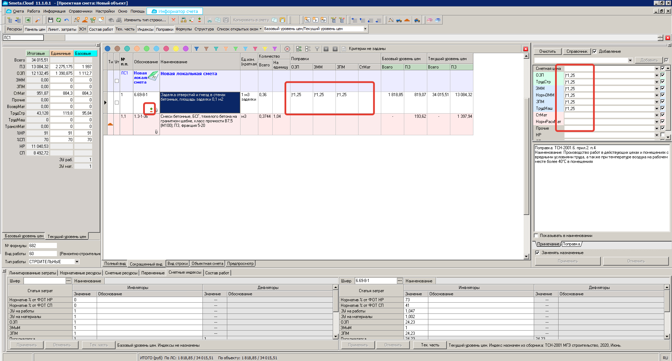Click the orange materials pile toolbar icon
Image resolution: width=672 pixels, height=361 pixels.
(407, 20)
